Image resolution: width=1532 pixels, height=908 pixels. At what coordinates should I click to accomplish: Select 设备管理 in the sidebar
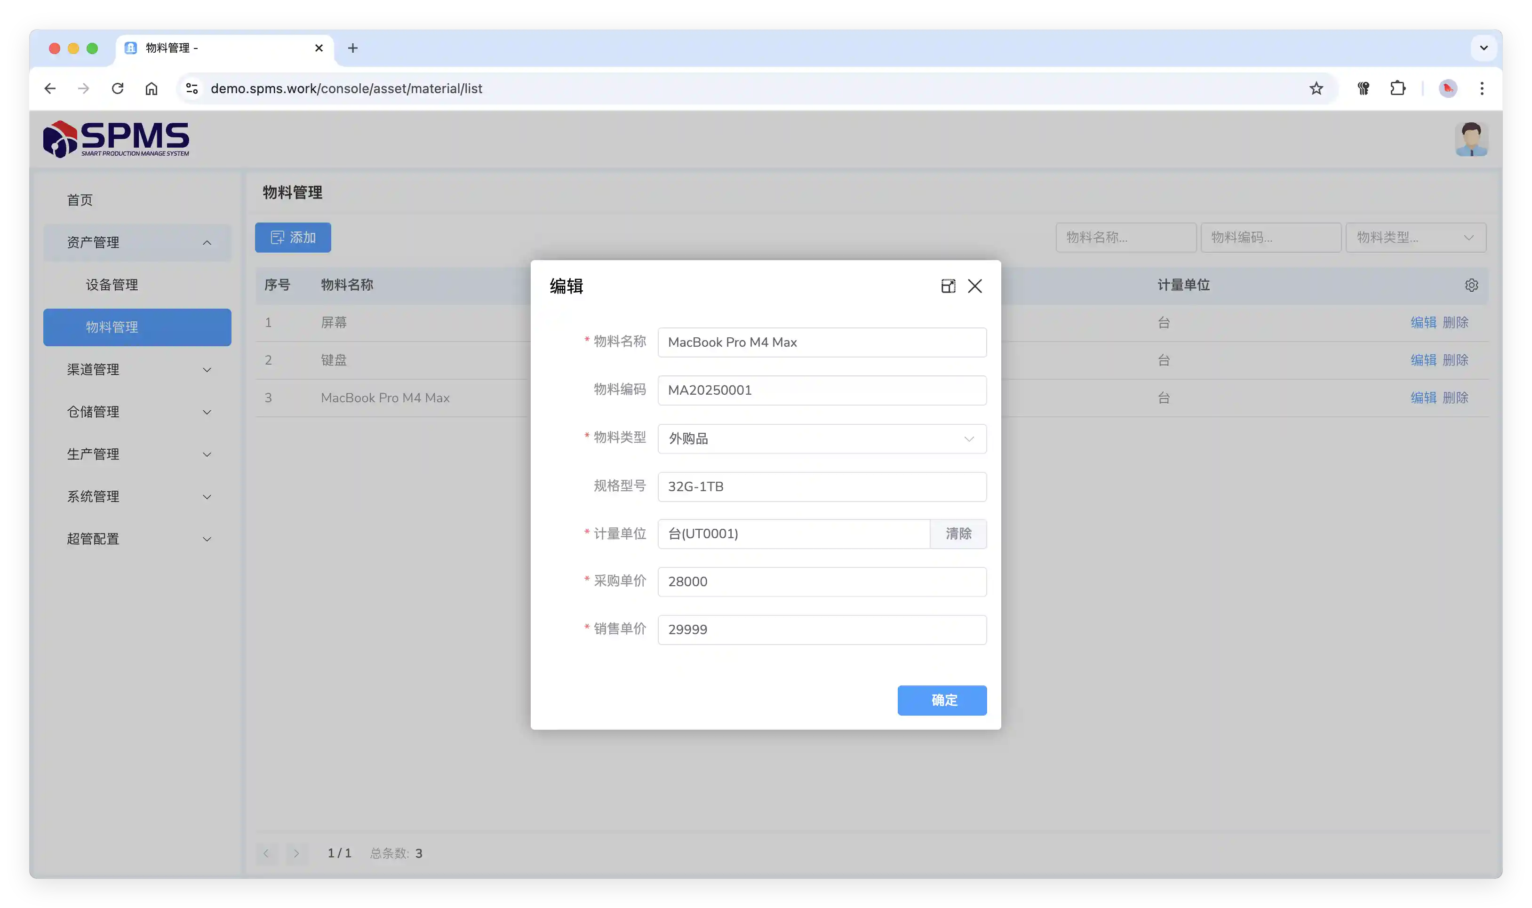pyautogui.click(x=112, y=285)
